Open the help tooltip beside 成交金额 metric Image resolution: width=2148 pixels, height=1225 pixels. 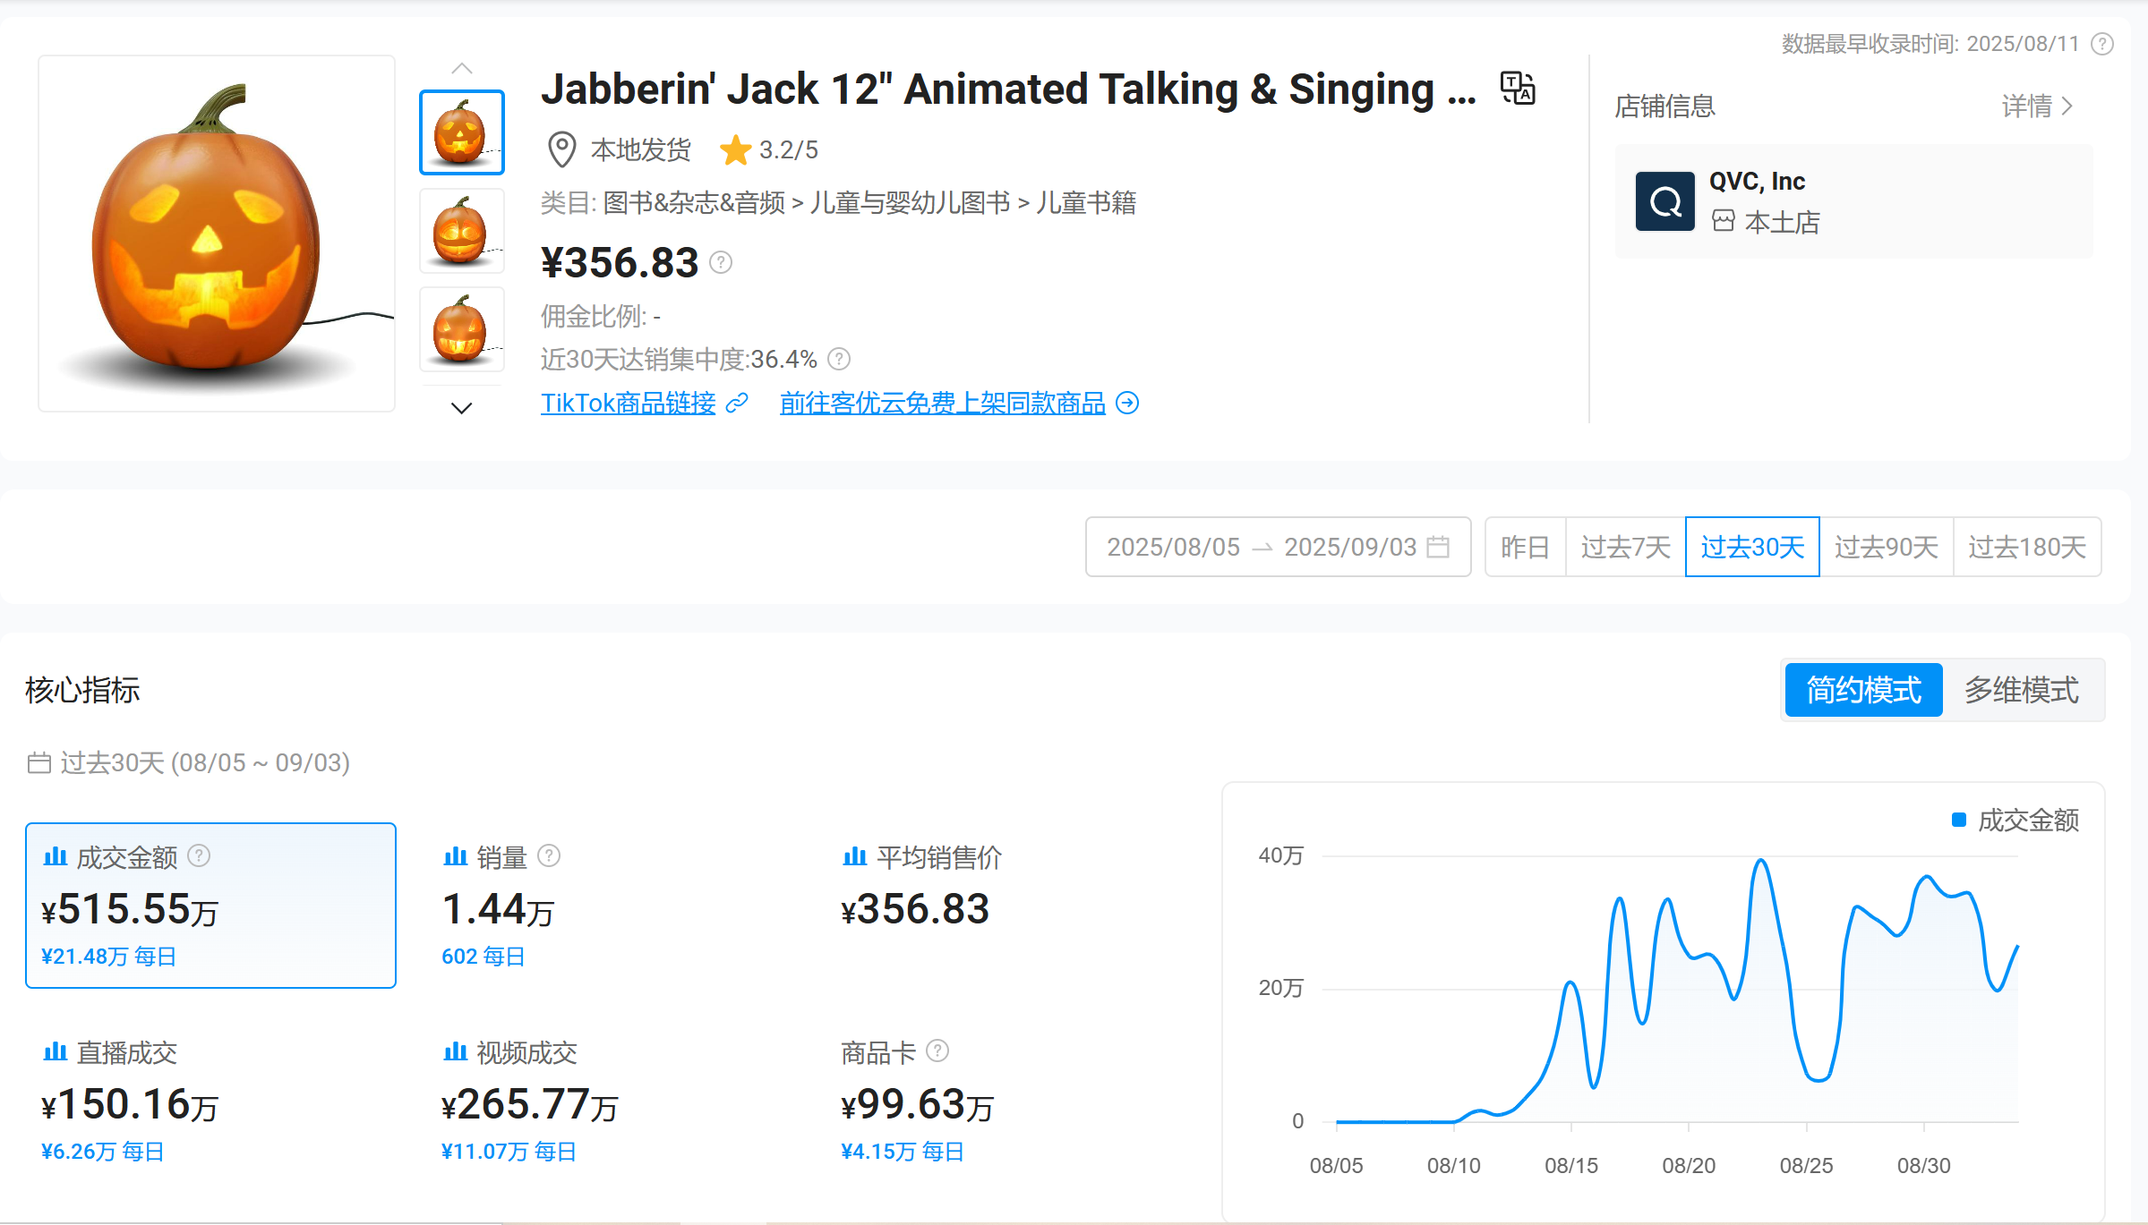pyautogui.click(x=199, y=856)
